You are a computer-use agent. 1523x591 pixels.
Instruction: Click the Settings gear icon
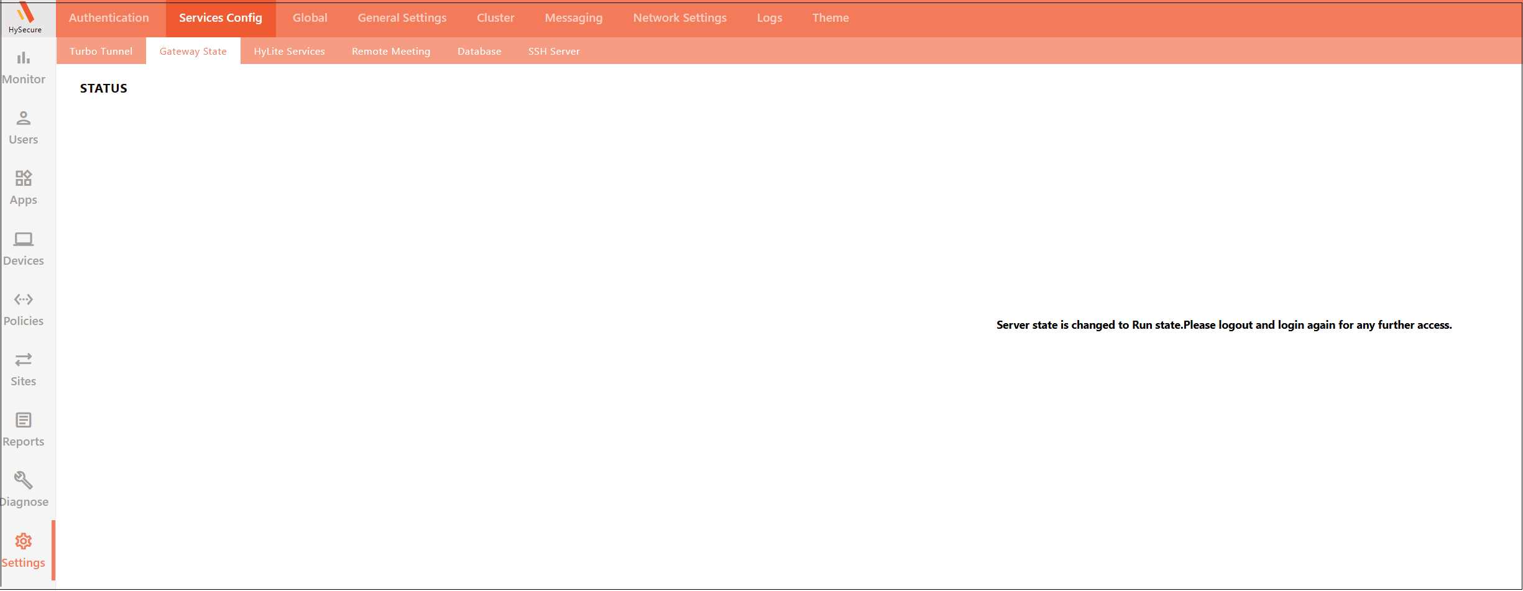pos(24,541)
